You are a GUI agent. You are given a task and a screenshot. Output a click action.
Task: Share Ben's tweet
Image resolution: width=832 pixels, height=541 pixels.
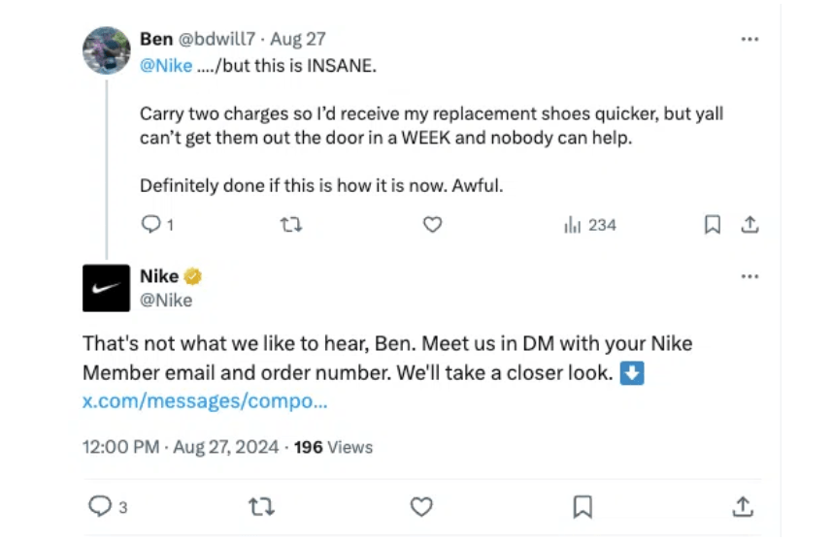click(x=749, y=225)
